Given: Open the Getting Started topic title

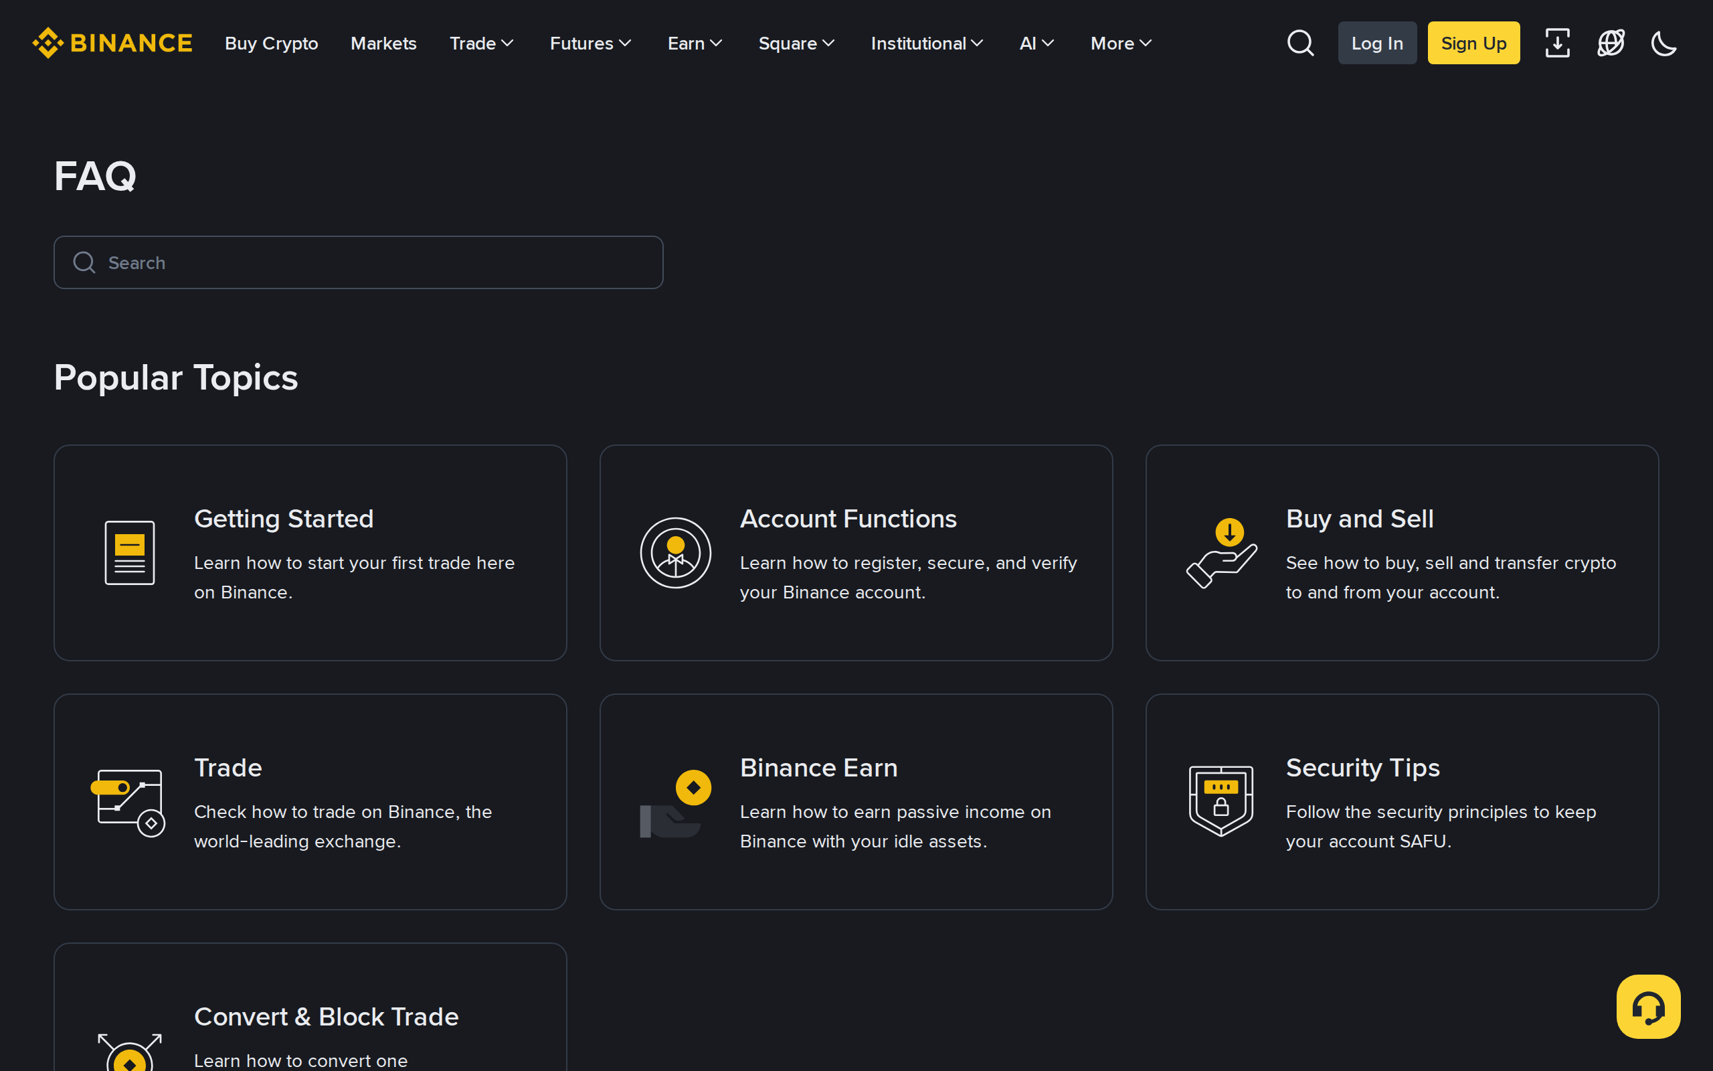Looking at the screenshot, I should click(x=284, y=519).
